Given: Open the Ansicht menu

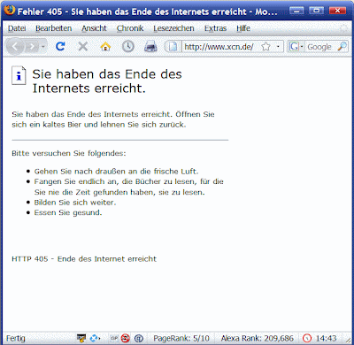Looking at the screenshot, I should [x=94, y=28].
